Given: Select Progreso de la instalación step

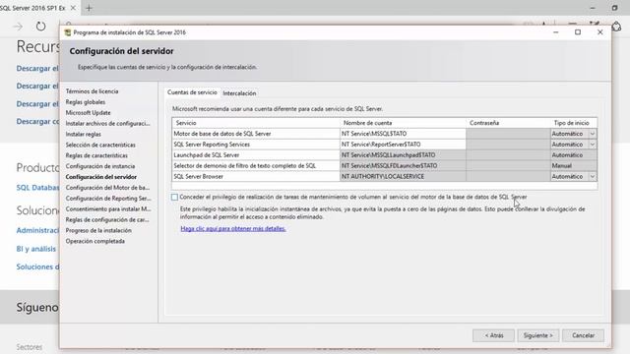Looking at the screenshot, I should coord(98,230).
